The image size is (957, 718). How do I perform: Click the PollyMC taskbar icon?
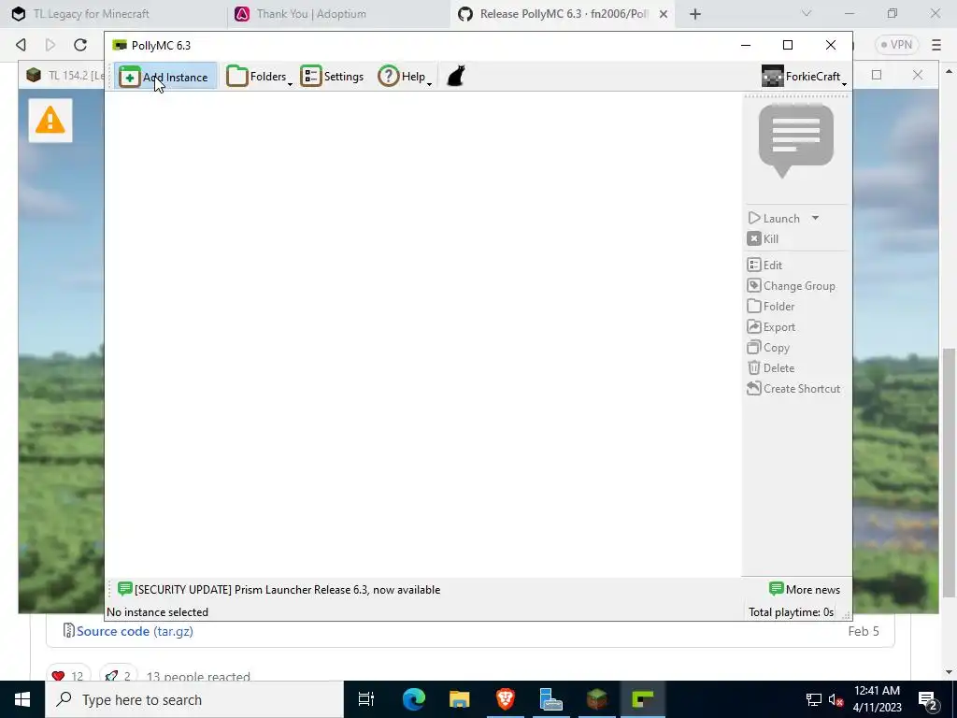[x=643, y=699]
